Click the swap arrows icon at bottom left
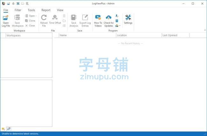The width and height of the screenshot is (207, 136). tap(9, 129)
